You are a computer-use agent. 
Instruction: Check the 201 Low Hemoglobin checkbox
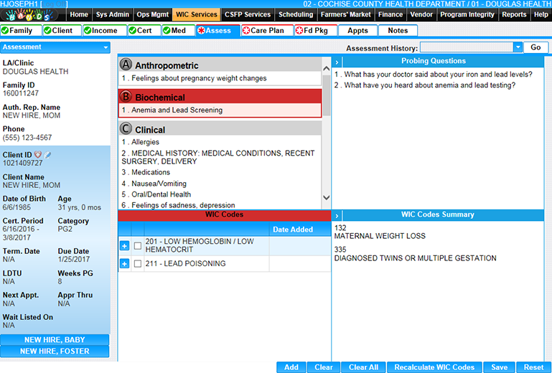(138, 246)
